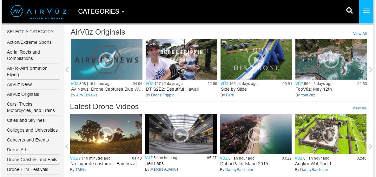
Task: Click the Latest Drone Videos heading
Action: (x=104, y=107)
